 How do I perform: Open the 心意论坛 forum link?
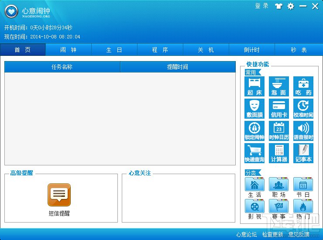tap(246, 234)
